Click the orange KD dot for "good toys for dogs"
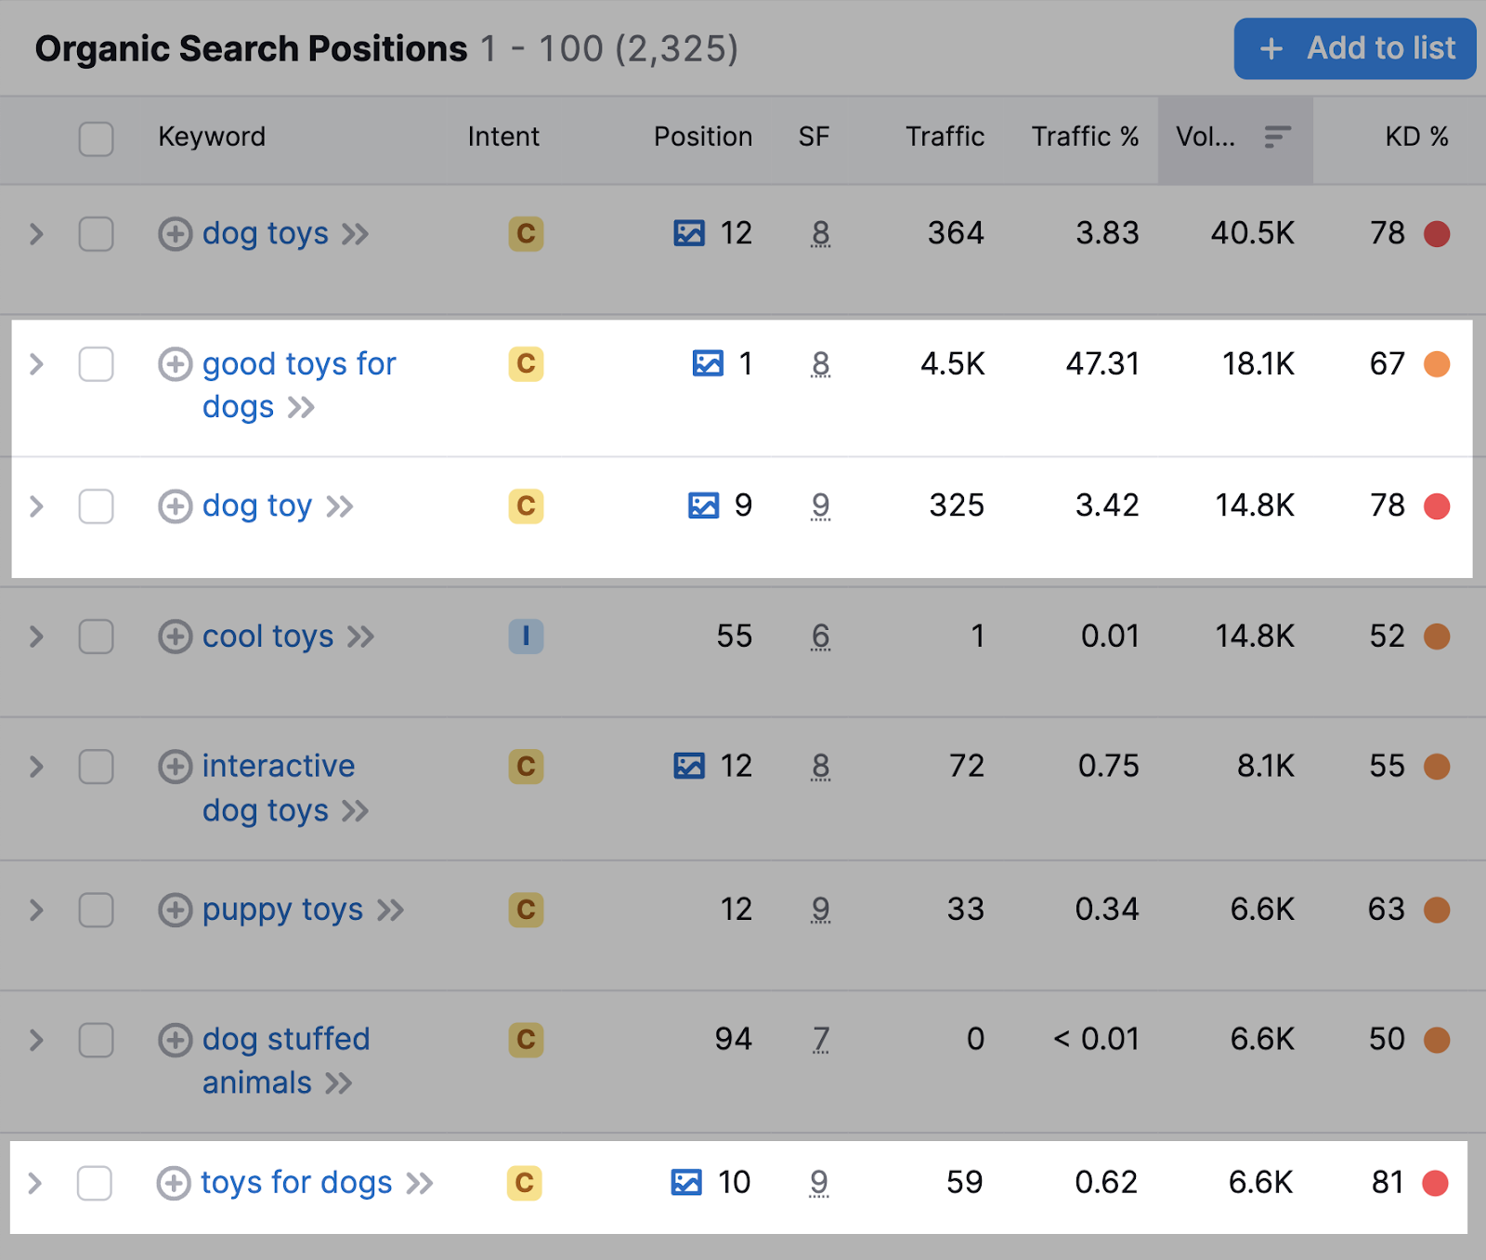 (x=1437, y=365)
